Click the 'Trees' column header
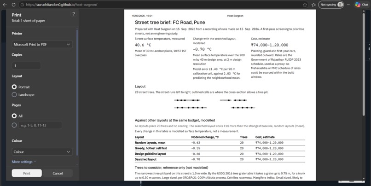The height and width of the screenshot is (186, 371). point(243,137)
